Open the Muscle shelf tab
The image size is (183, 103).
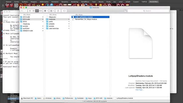[x=101, y=2]
